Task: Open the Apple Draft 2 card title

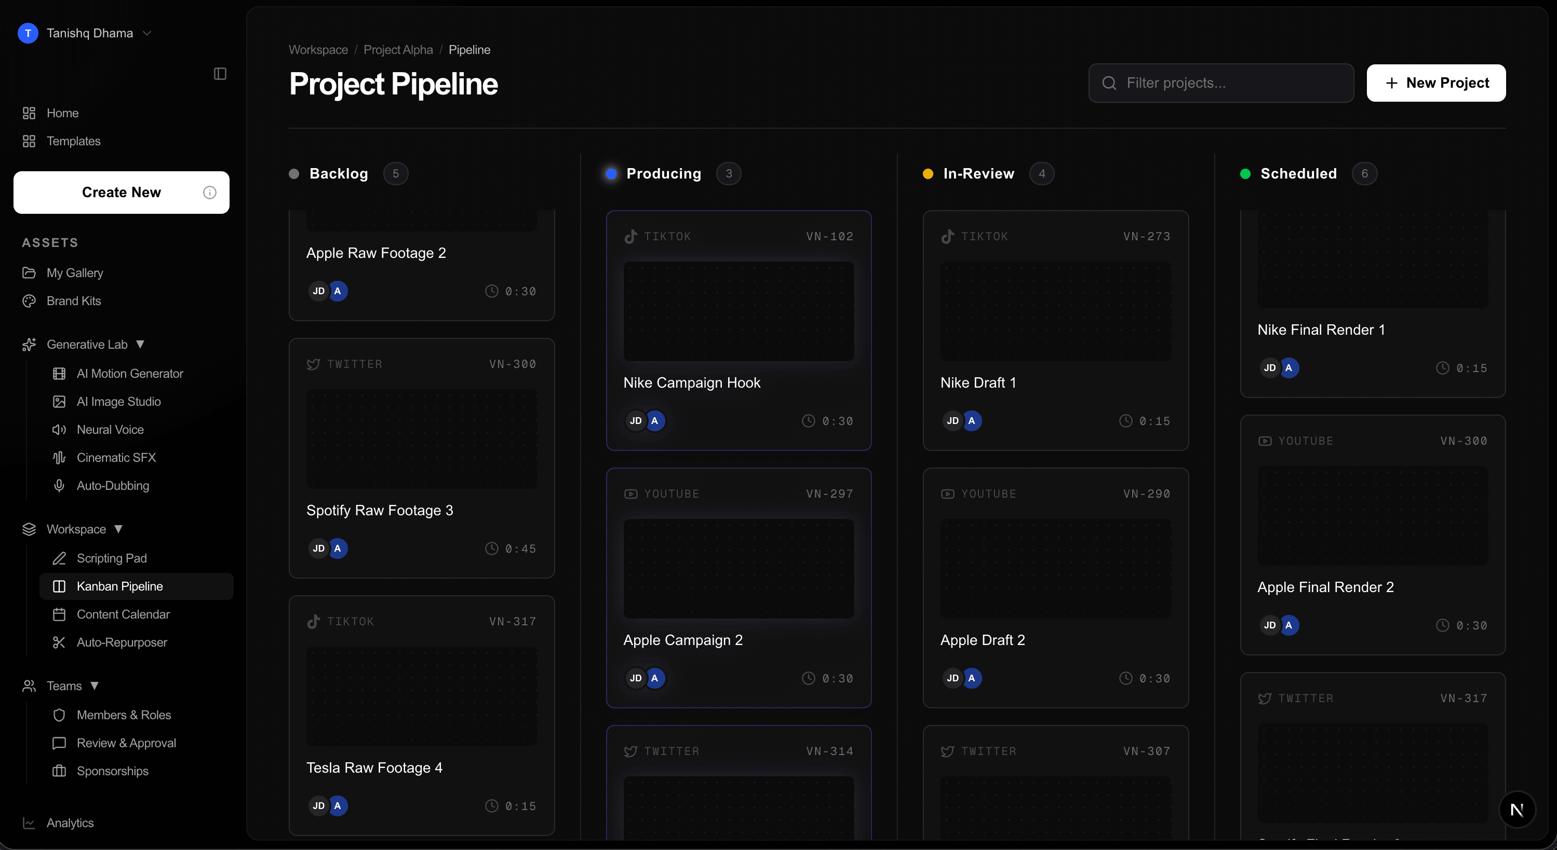Action: [983, 640]
